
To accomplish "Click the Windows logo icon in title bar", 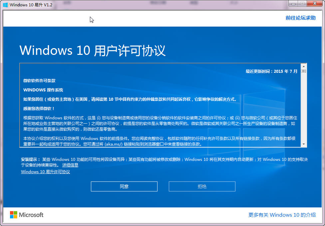I will tap(5, 5).
